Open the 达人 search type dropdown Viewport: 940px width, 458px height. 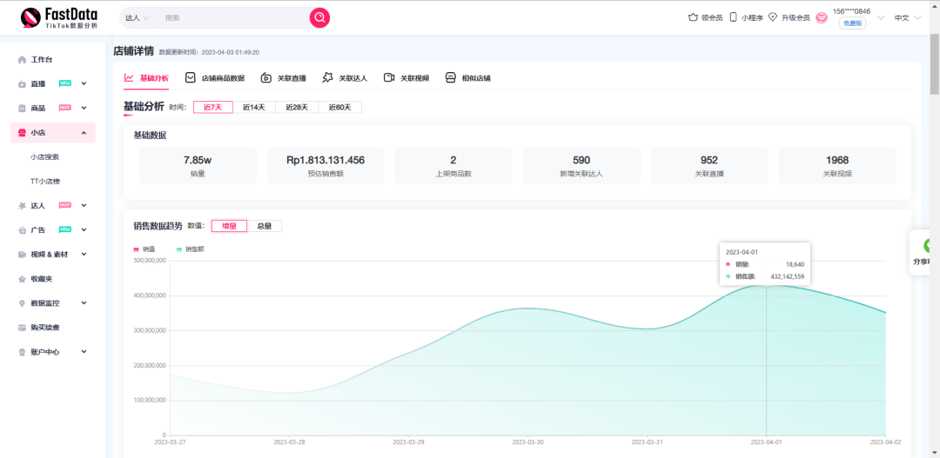(x=137, y=18)
